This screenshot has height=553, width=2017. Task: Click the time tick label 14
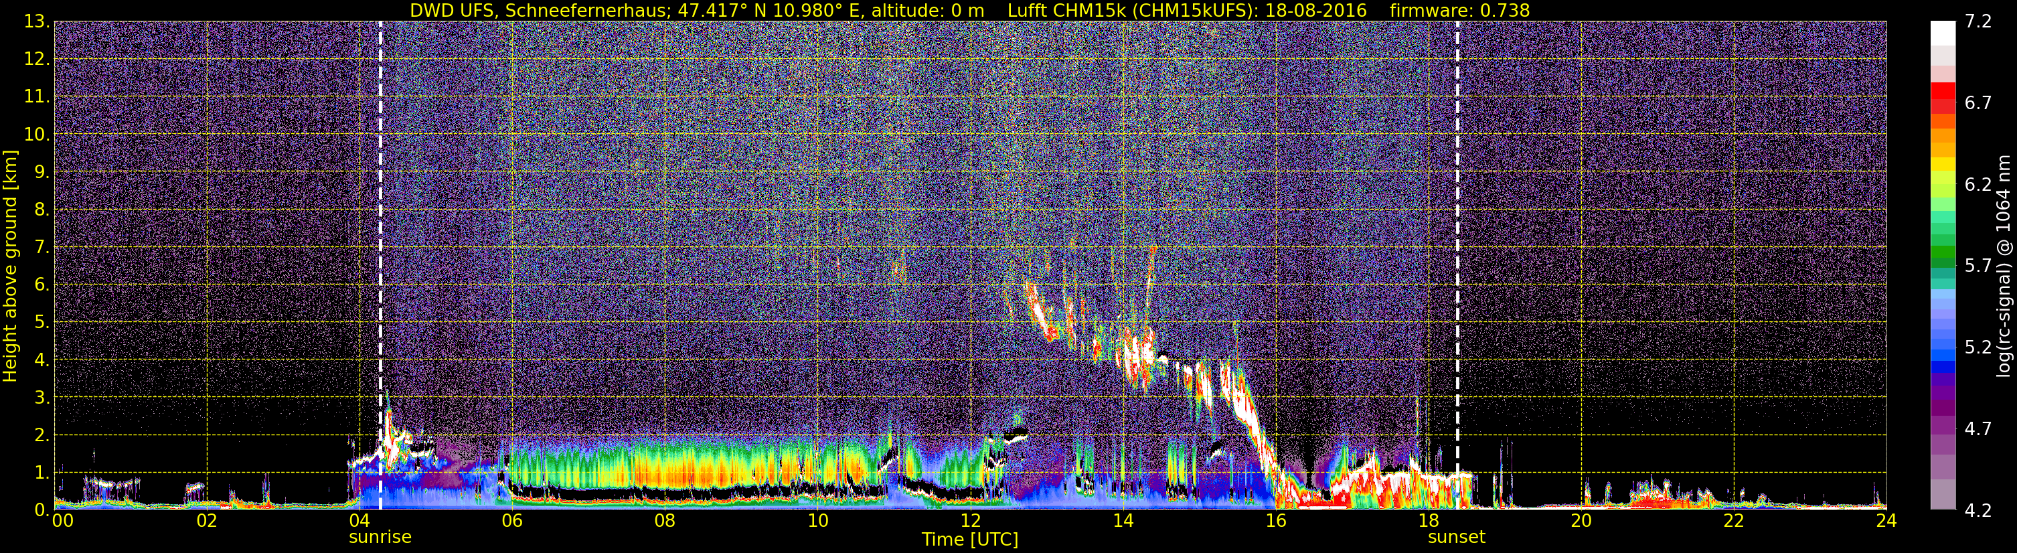point(1123,521)
